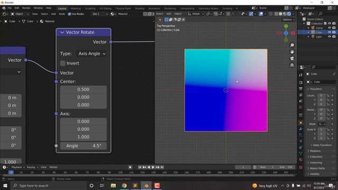Switch to the Modeling workspace tab

[76, 8]
